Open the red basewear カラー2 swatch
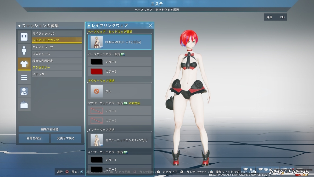Viewport: 314px width, 177px height. pyautogui.click(x=96, y=72)
